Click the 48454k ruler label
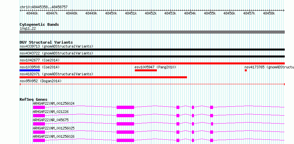 (190, 13)
